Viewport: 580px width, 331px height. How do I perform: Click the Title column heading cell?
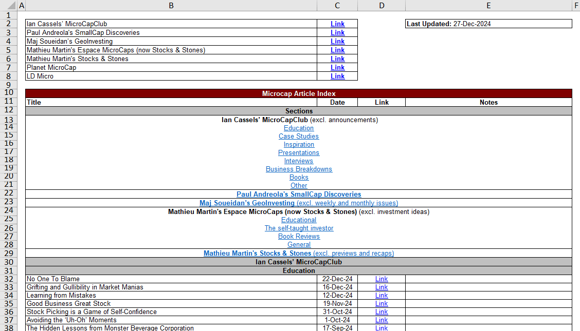point(171,102)
